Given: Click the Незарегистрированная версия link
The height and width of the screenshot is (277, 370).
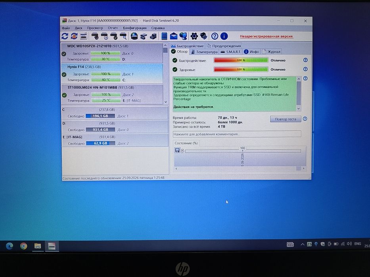Looking at the screenshot, I should 266,36.
